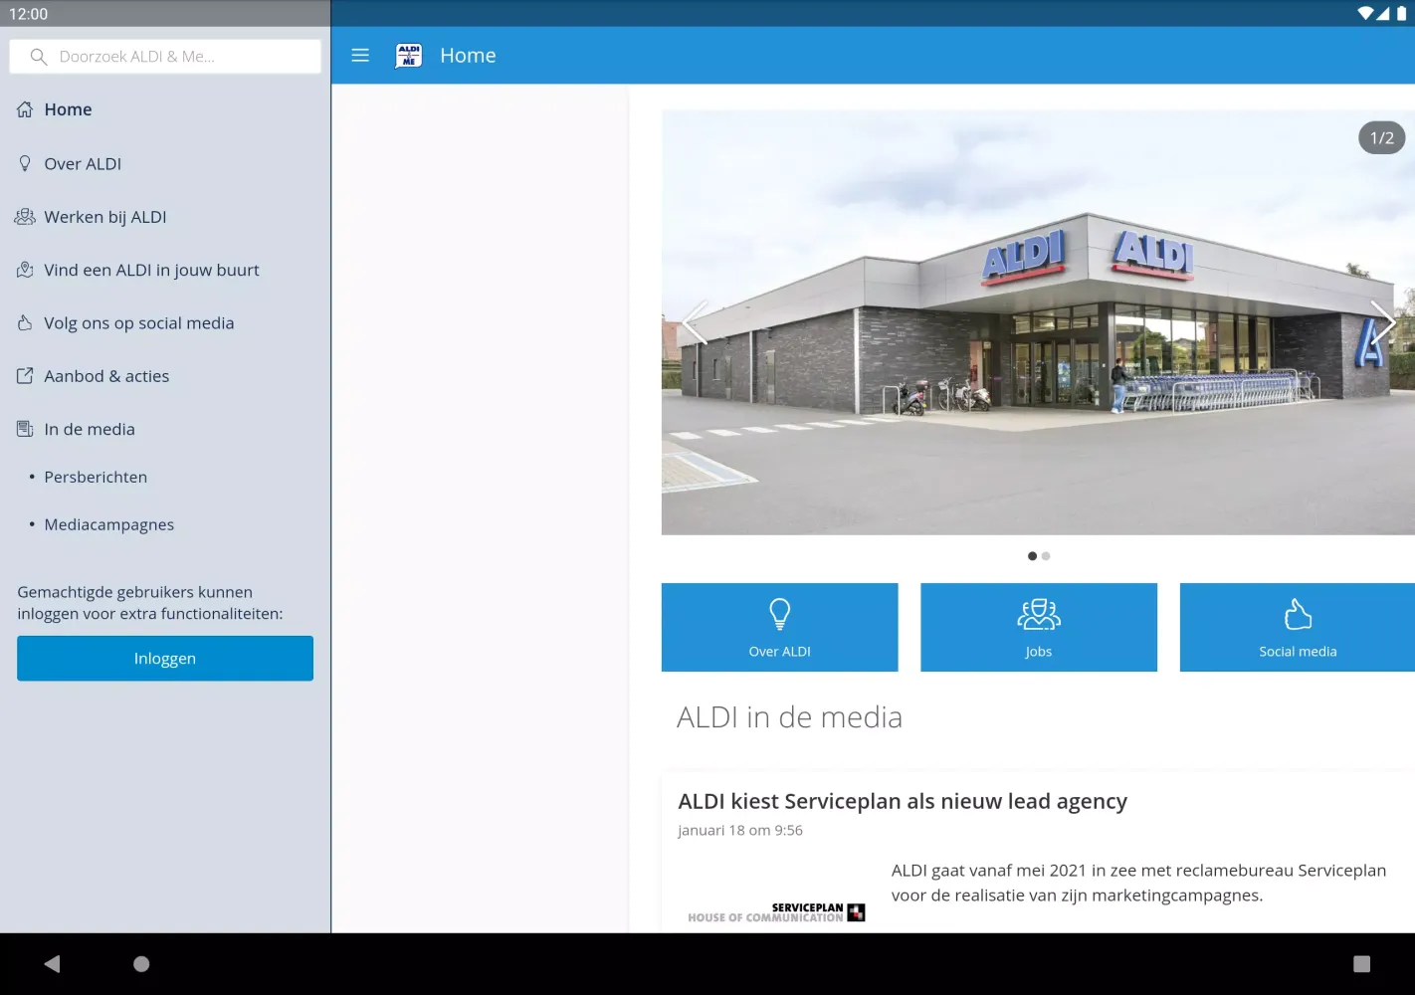1415x995 pixels.
Task: Click the Home title in the header bar
Action: [468, 56]
